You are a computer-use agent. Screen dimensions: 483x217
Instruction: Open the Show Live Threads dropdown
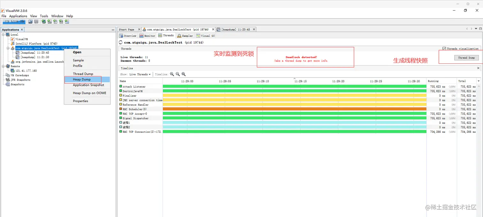click(140, 74)
